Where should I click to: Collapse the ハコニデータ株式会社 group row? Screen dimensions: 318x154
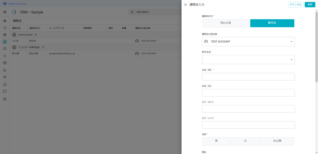click(x=96, y=47)
